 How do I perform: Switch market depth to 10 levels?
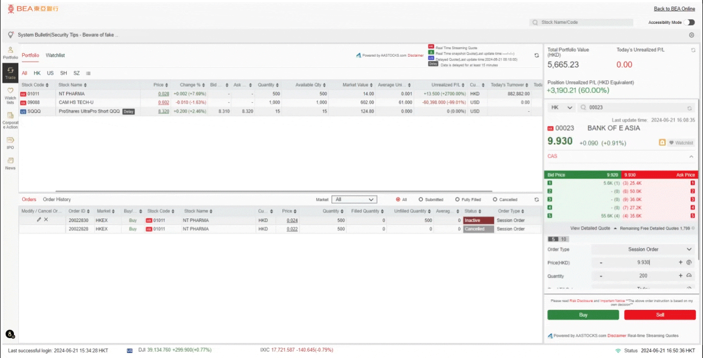point(565,239)
